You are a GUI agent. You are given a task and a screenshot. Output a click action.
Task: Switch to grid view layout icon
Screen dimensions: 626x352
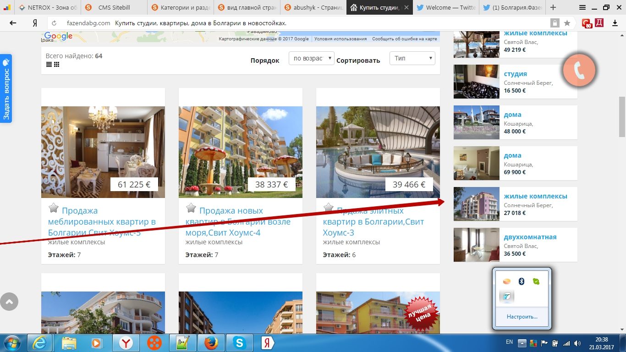point(57,65)
